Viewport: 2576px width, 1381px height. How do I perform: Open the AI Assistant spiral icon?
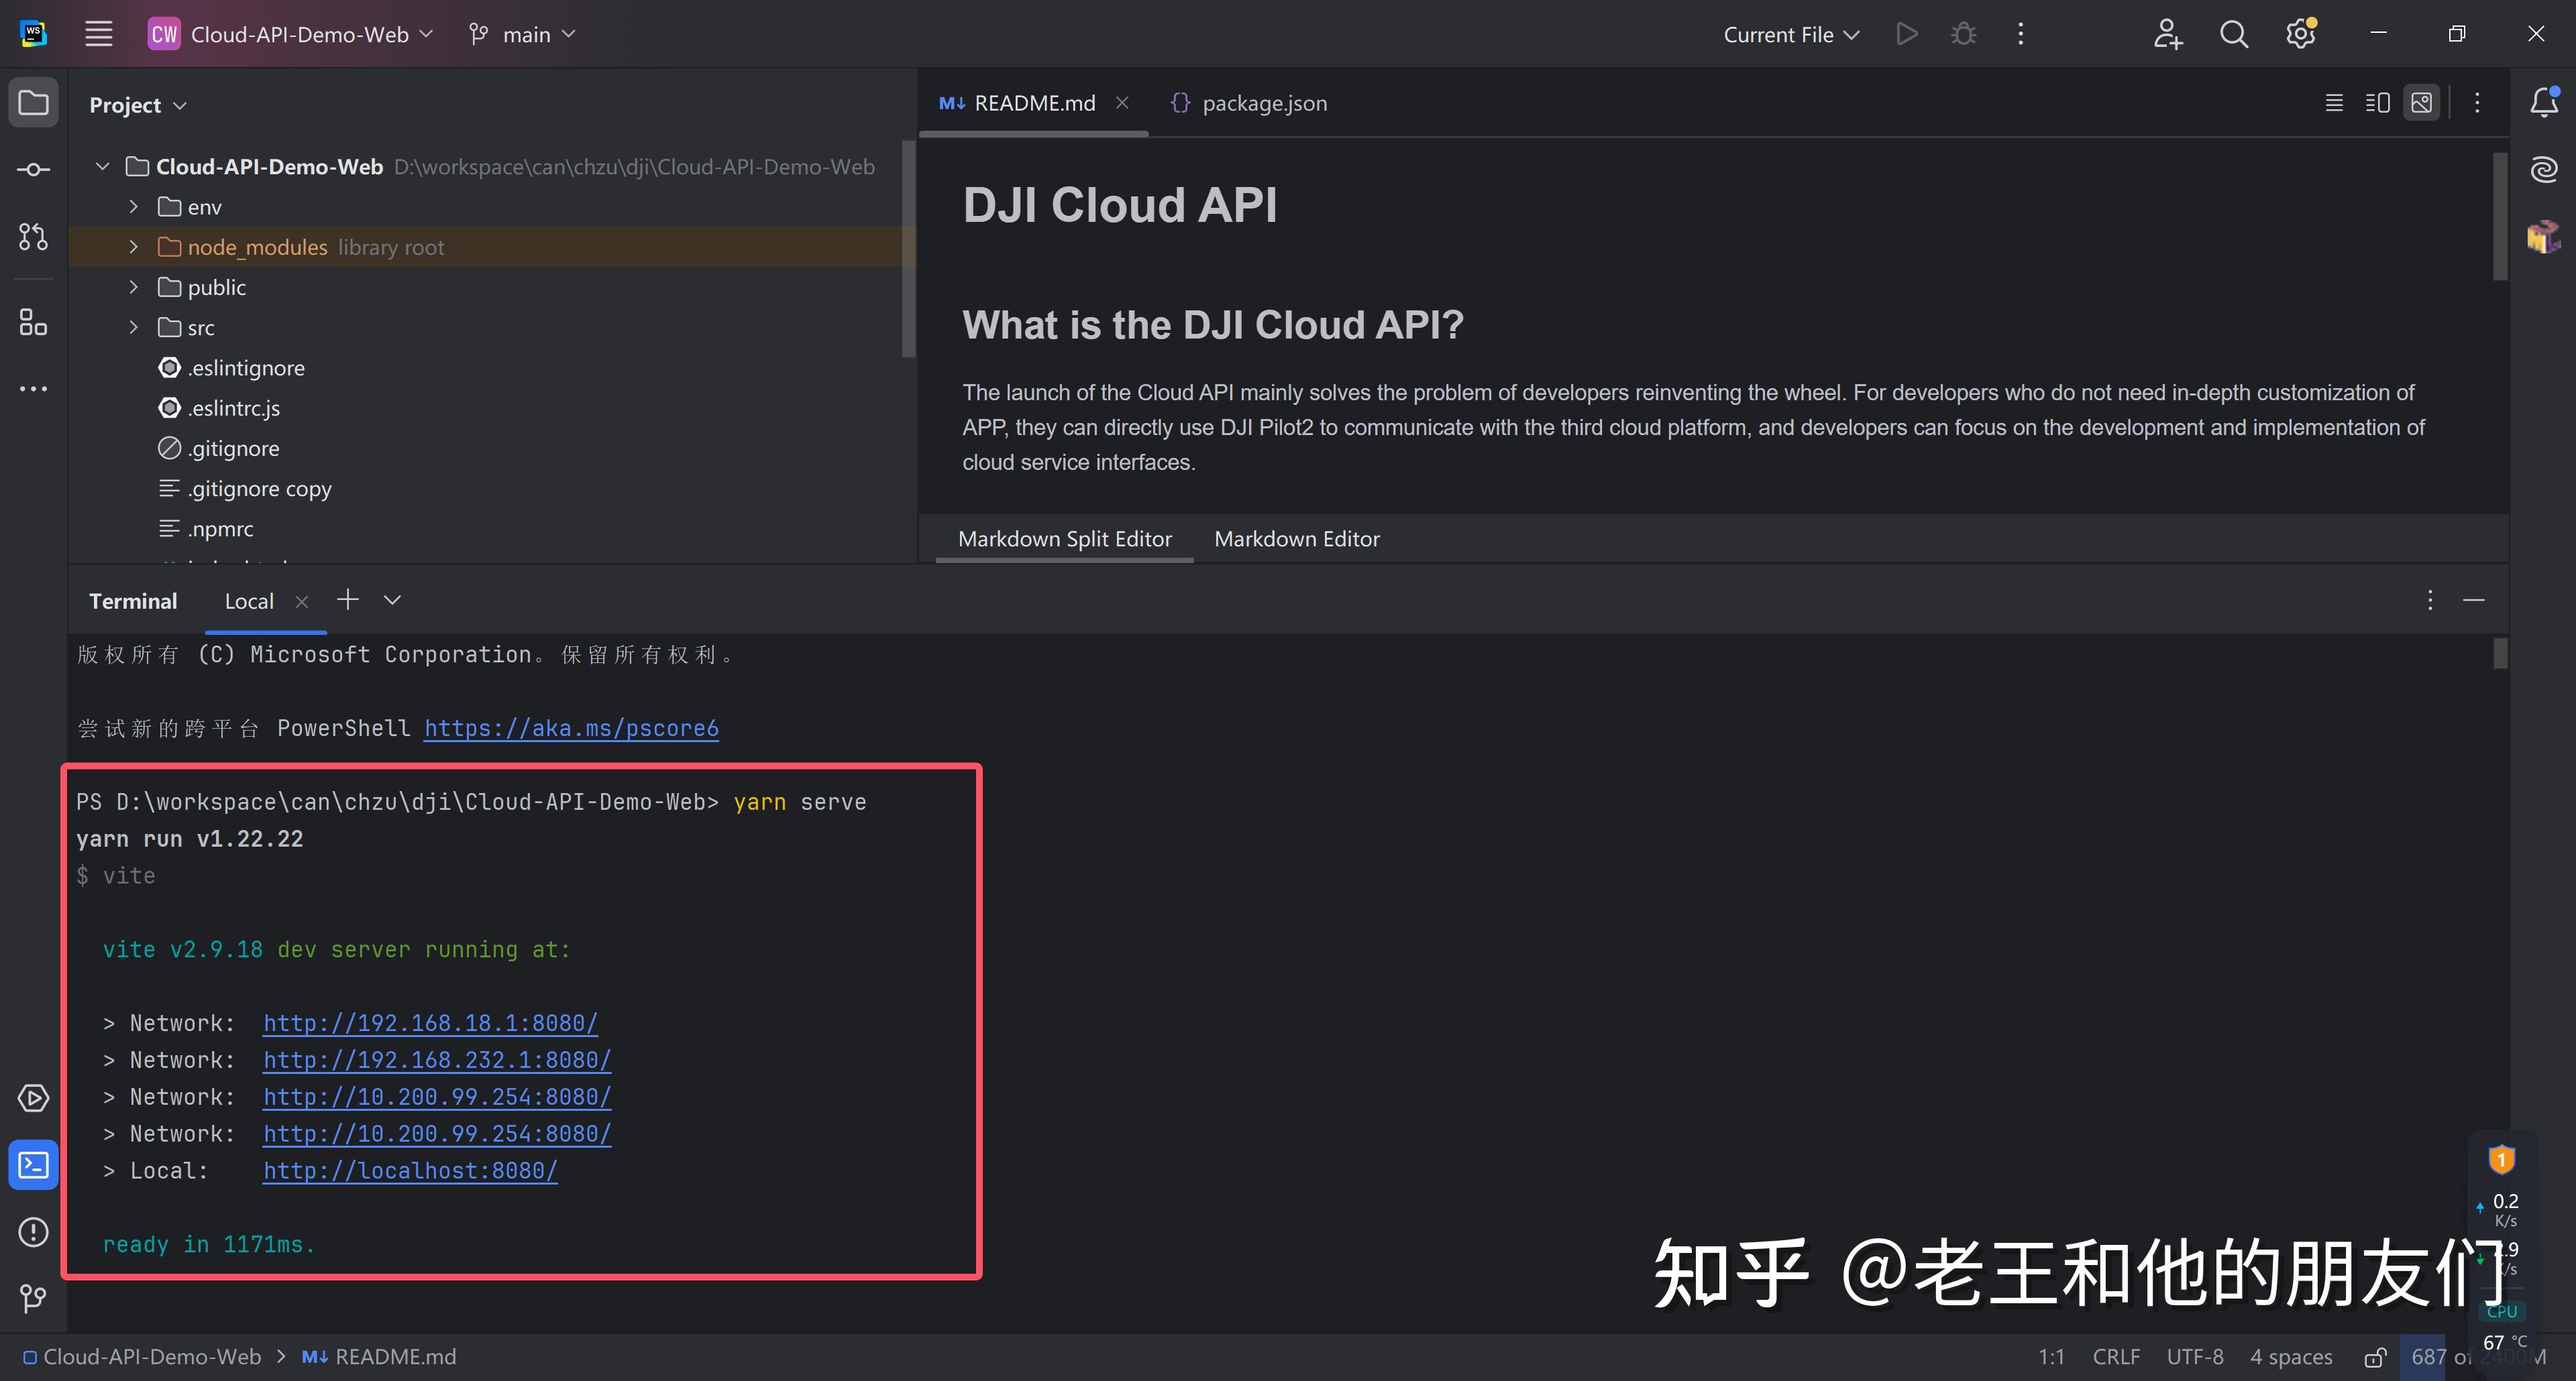[x=2543, y=170]
